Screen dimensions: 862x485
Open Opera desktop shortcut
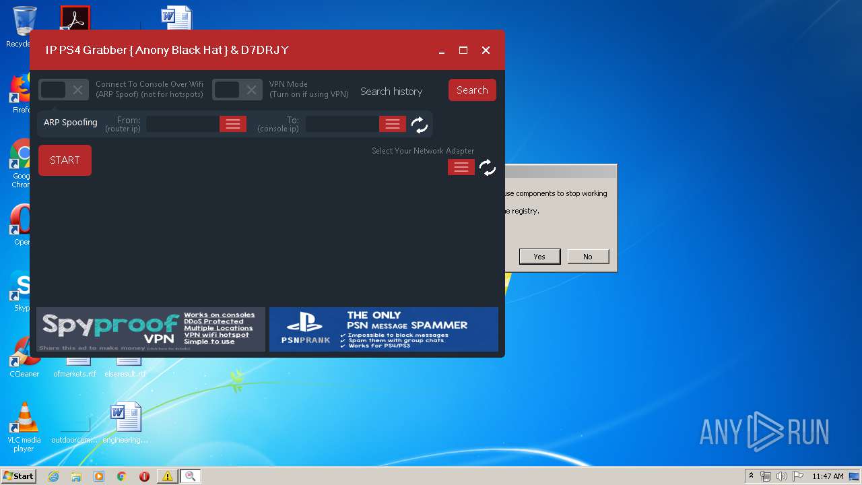(20, 224)
